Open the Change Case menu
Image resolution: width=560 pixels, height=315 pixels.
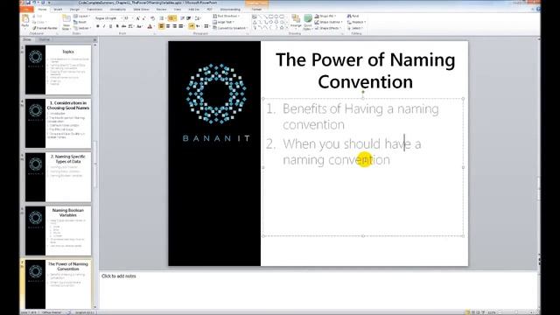click(140, 26)
